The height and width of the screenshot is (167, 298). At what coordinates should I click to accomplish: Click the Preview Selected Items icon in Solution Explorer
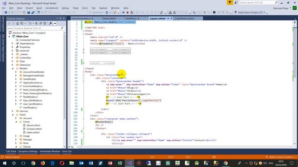coord(55,23)
